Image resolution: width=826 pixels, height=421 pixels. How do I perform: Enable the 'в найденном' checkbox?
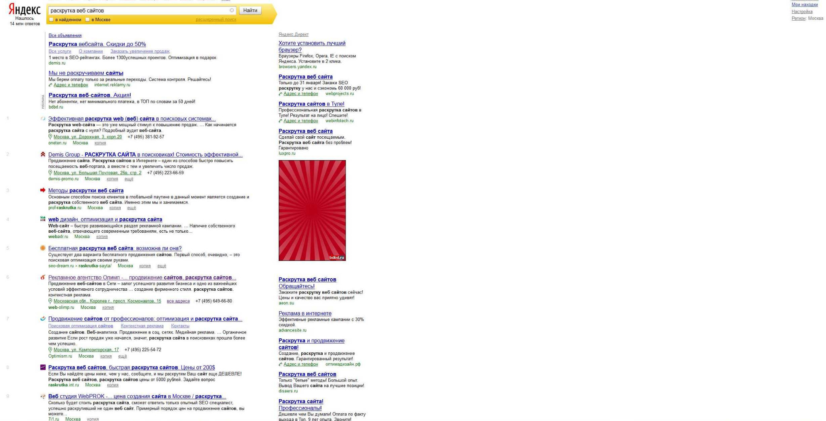[51, 20]
